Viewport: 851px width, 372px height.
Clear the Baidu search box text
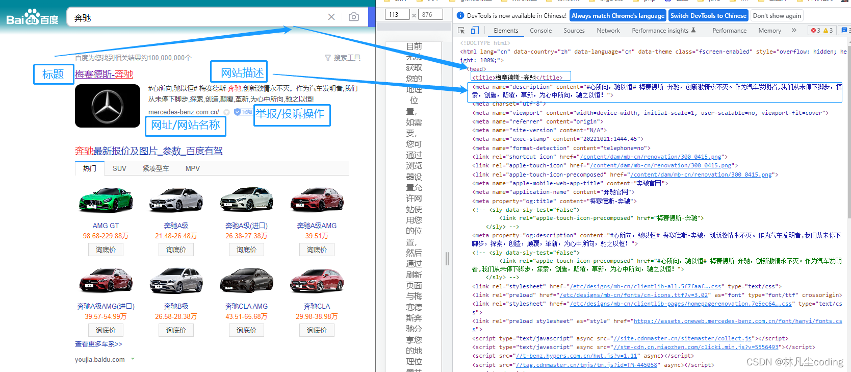click(331, 17)
